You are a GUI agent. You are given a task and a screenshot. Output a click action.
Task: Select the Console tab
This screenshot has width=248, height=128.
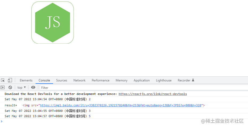click(x=44, y=80)
